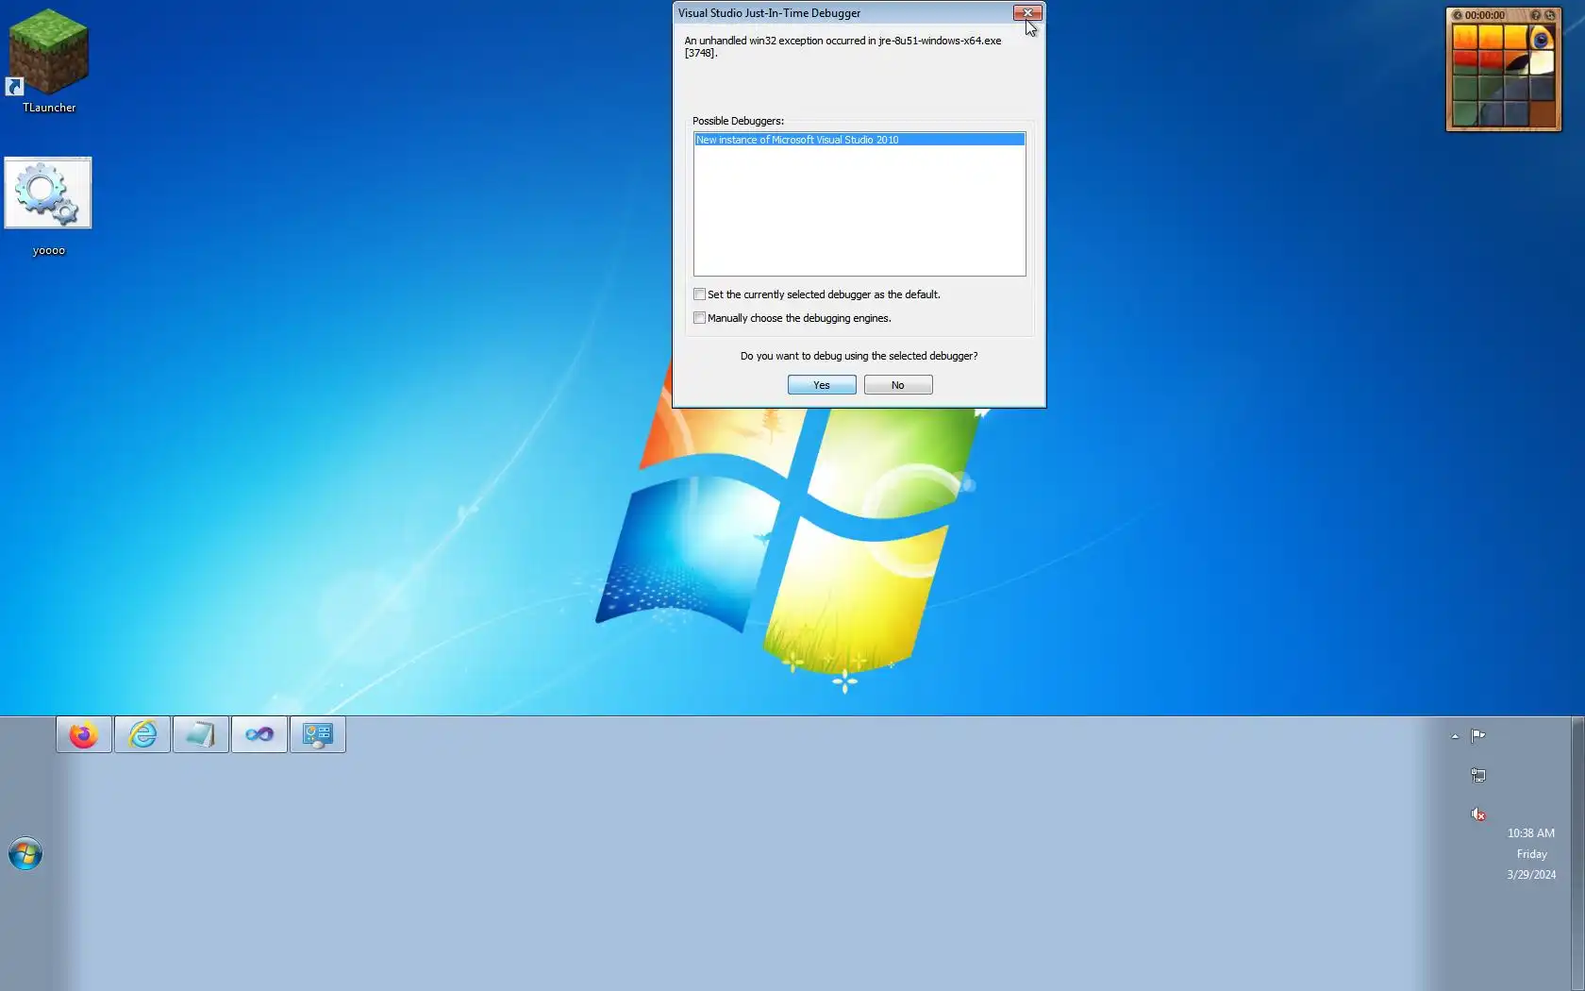Open the Control Panel taskbar icon
The width and height of the screenshot is (1585, 991).
(318, 734)
